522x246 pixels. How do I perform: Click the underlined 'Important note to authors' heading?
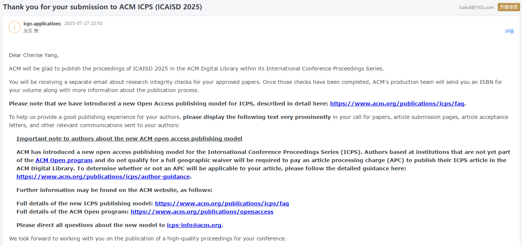129,139
